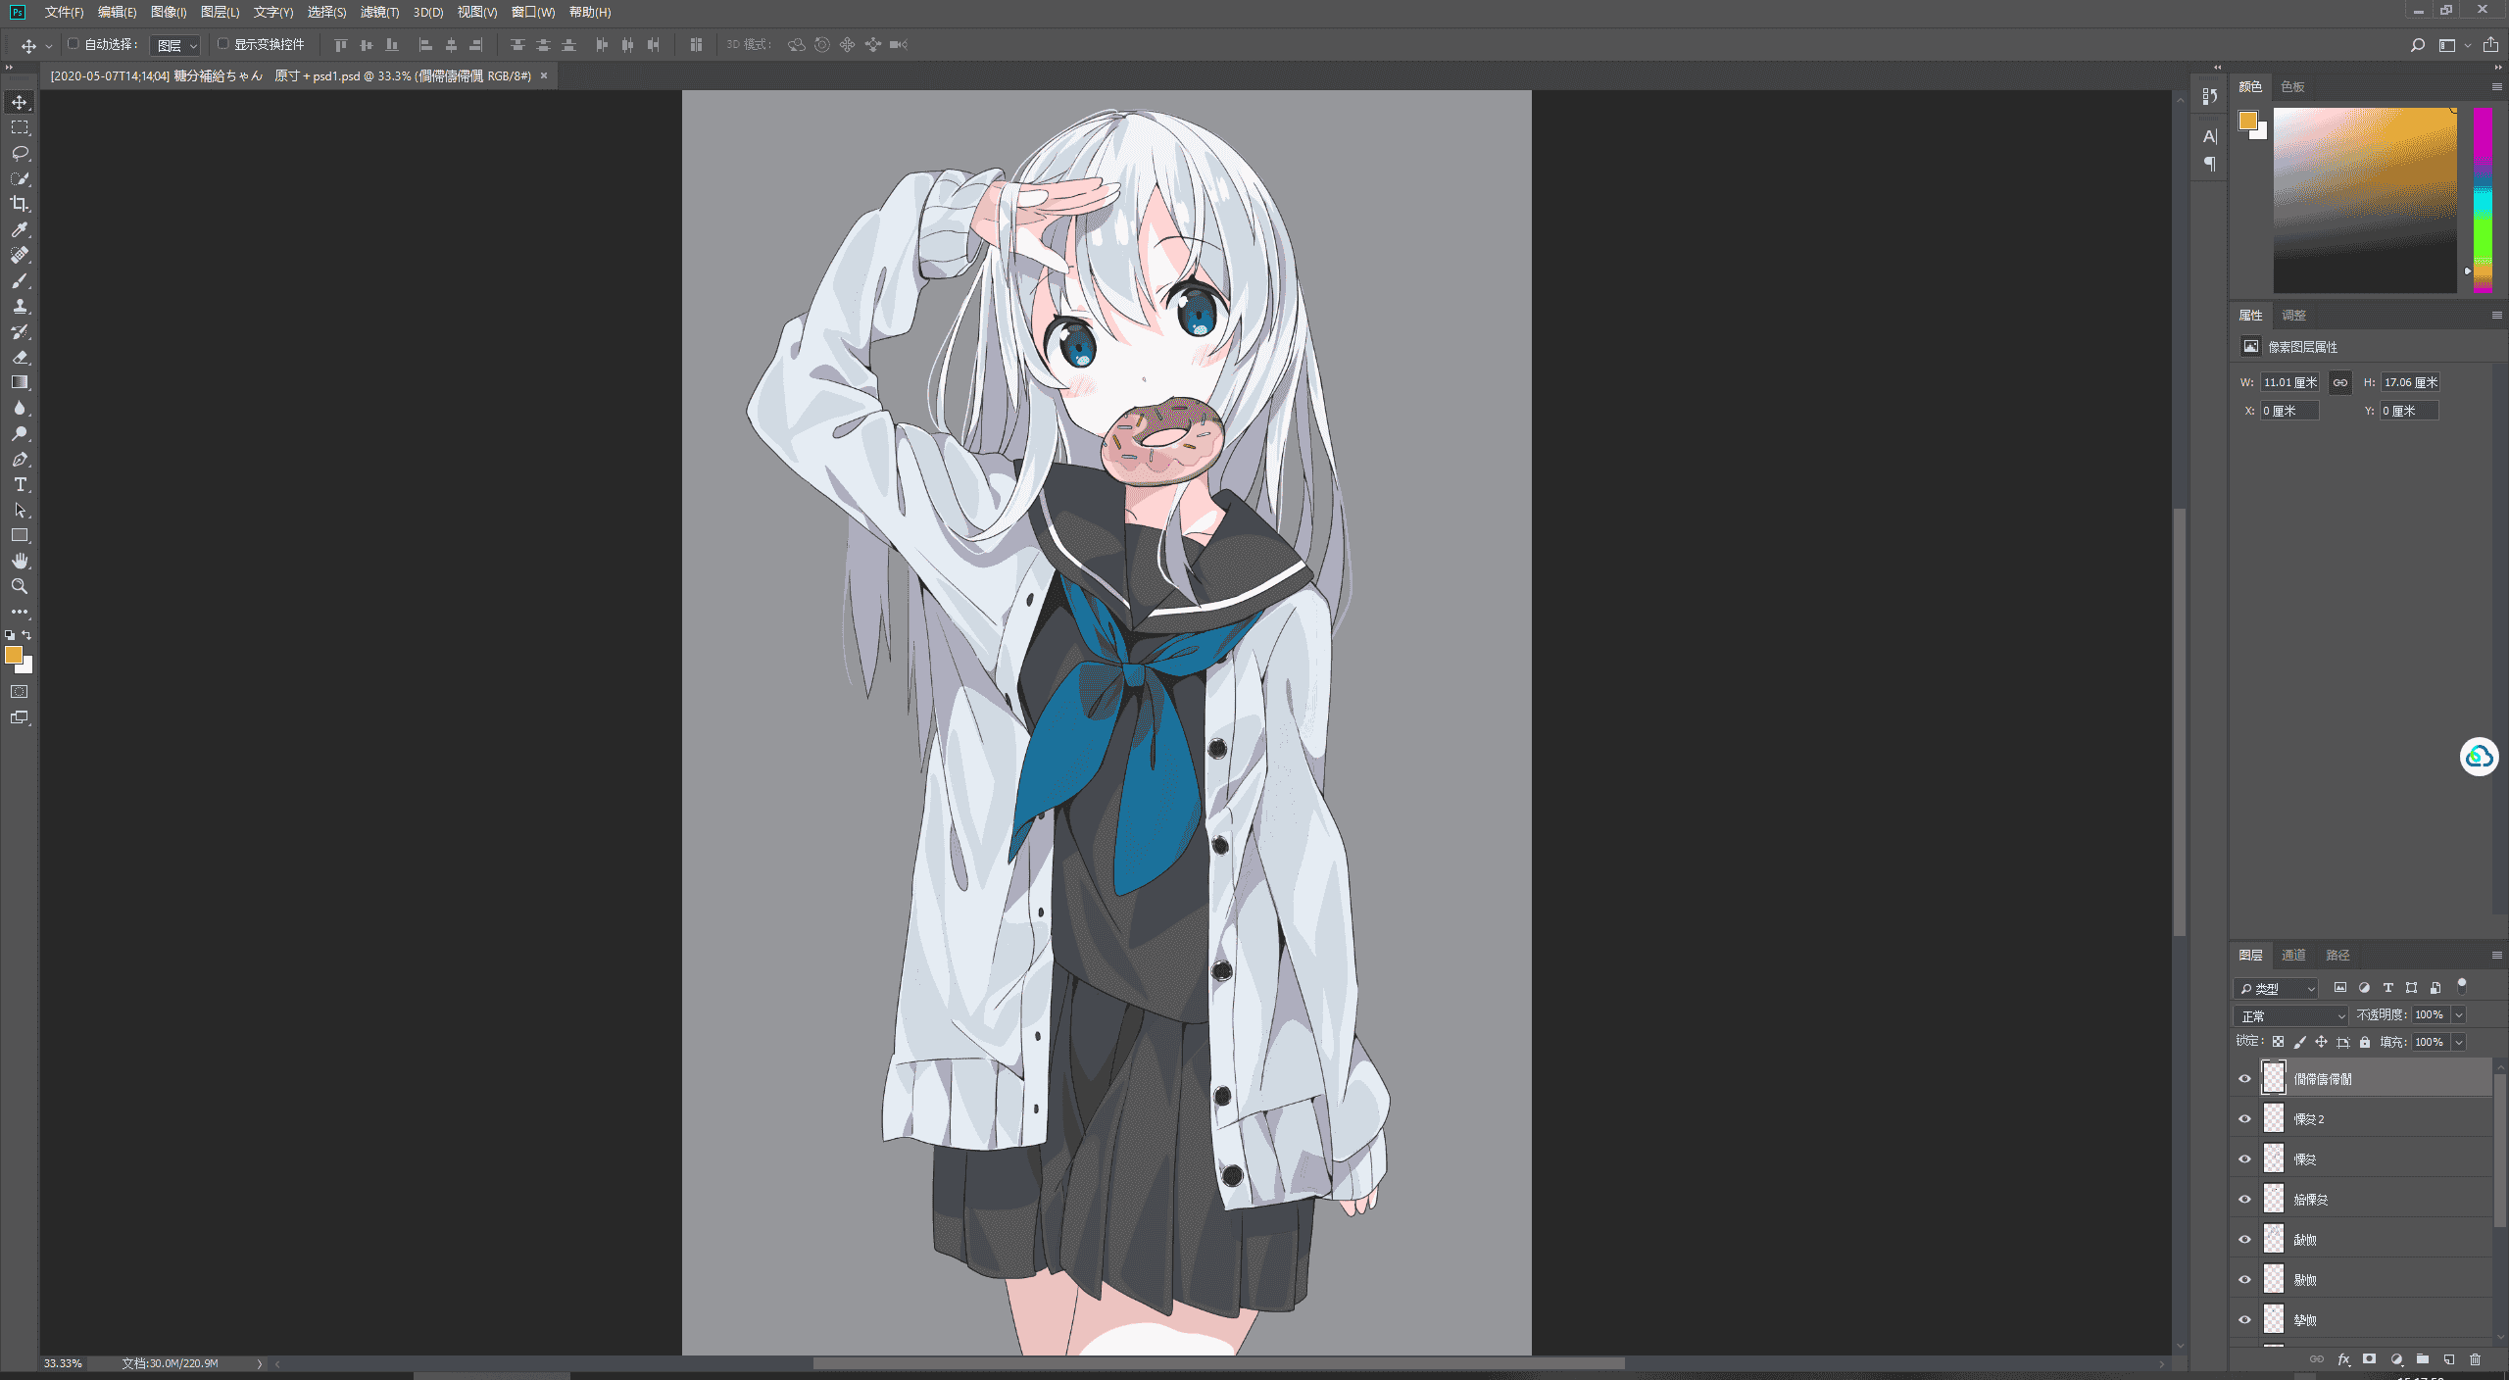Select the Crop tool

point(20,204)
